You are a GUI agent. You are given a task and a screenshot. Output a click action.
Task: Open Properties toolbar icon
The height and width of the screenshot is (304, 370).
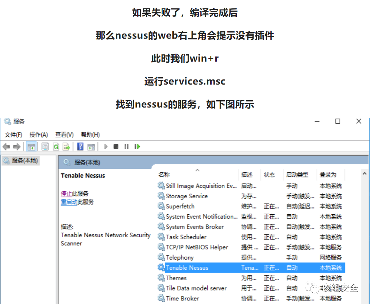click(x=45, y=147)
